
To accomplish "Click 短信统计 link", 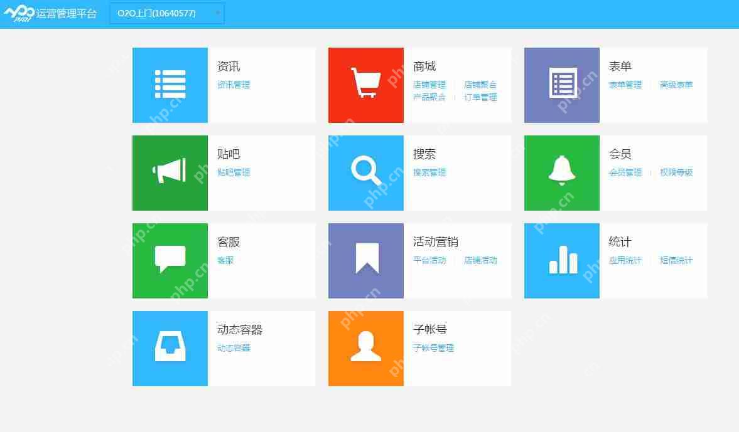I will click(677, 260).
